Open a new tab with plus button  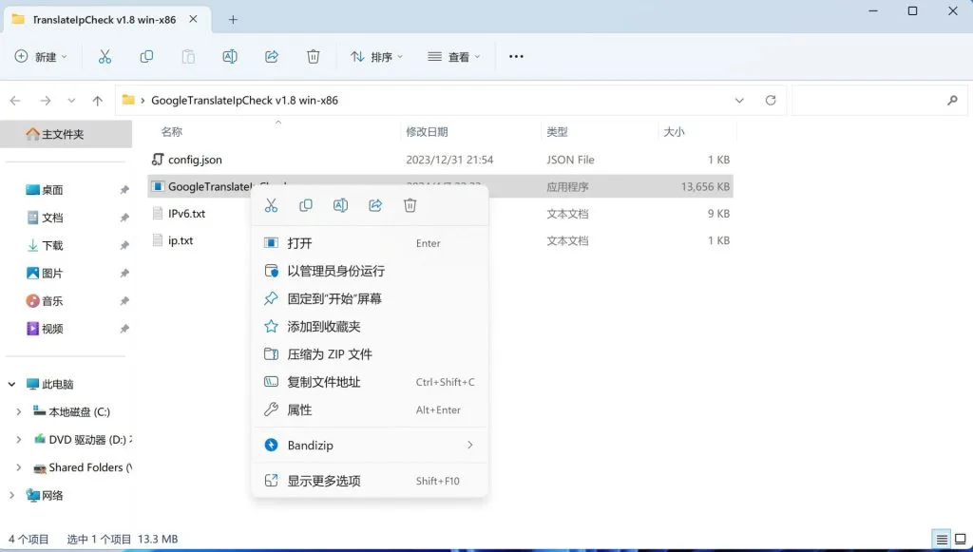tap(233, 20)
